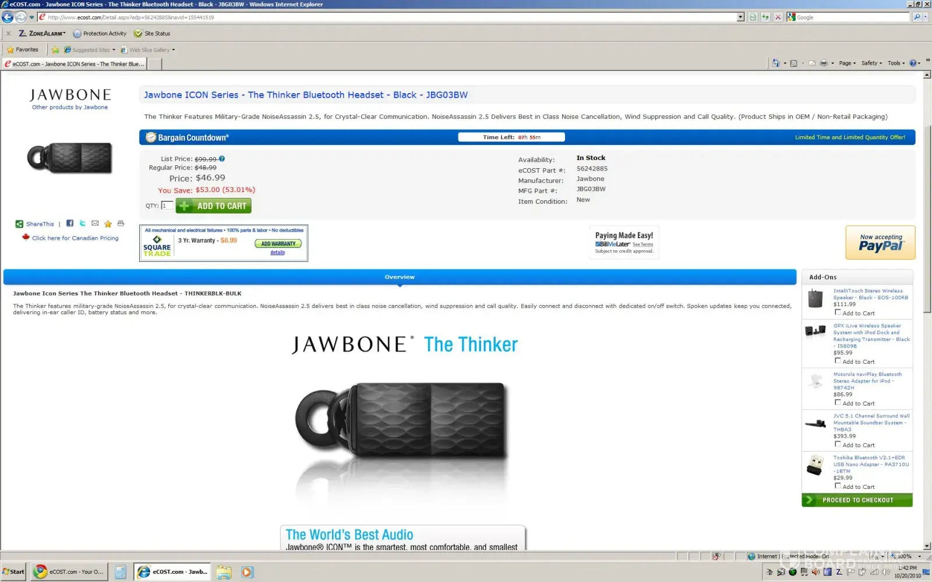Check Add to Cart for Toshiba Bluetooth USB Nano Adapter

[838, 486]
